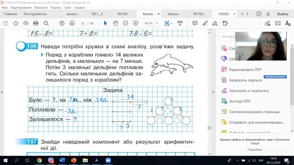Switch to the Главная tab
294x165 pixels.
(x=10, y=14)
